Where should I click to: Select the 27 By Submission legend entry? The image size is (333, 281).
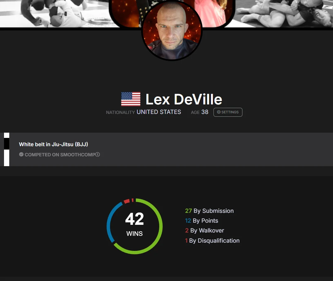pyautogui.click(x=209, y=211)
